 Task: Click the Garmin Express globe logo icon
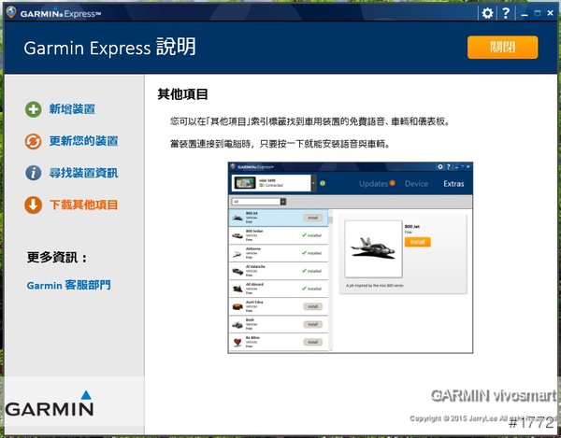11,12
